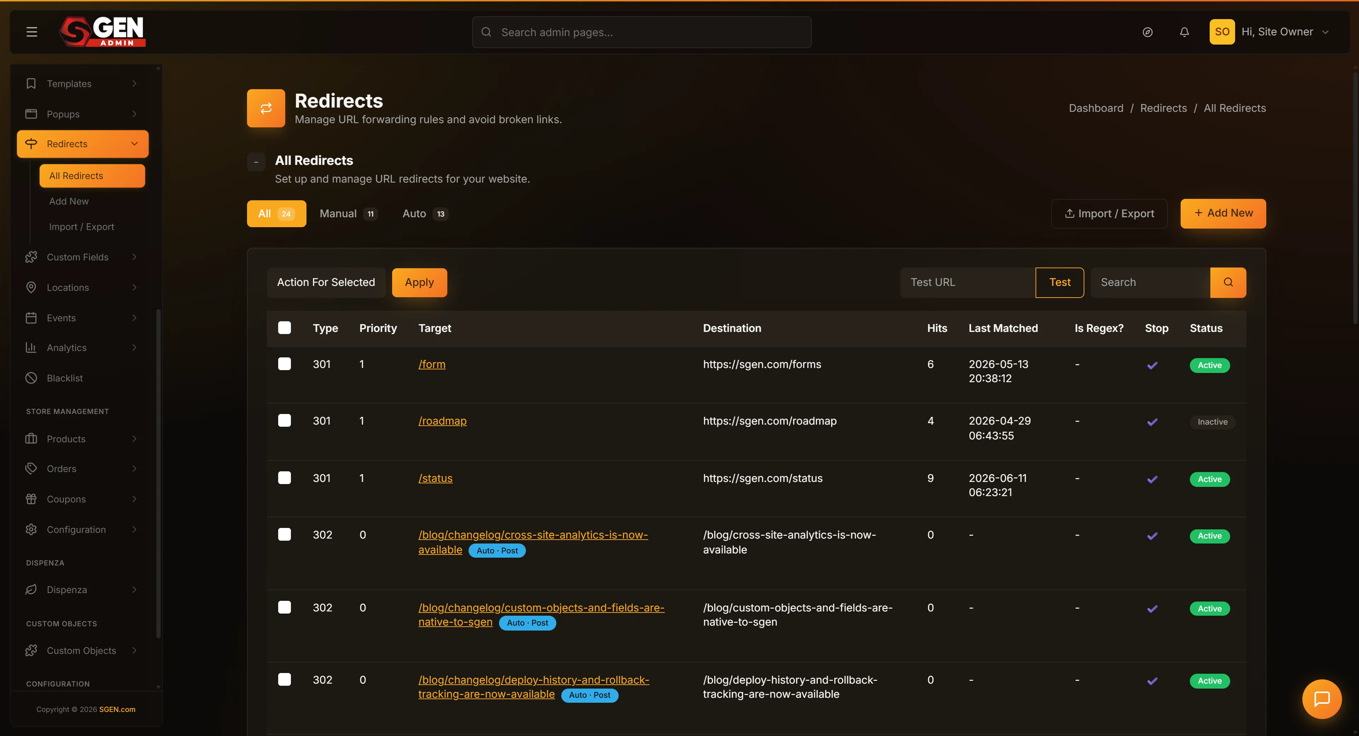This screenshot has height=736, width=1359.
Task: Click the Popups window icon
Action: pos(31,114)
